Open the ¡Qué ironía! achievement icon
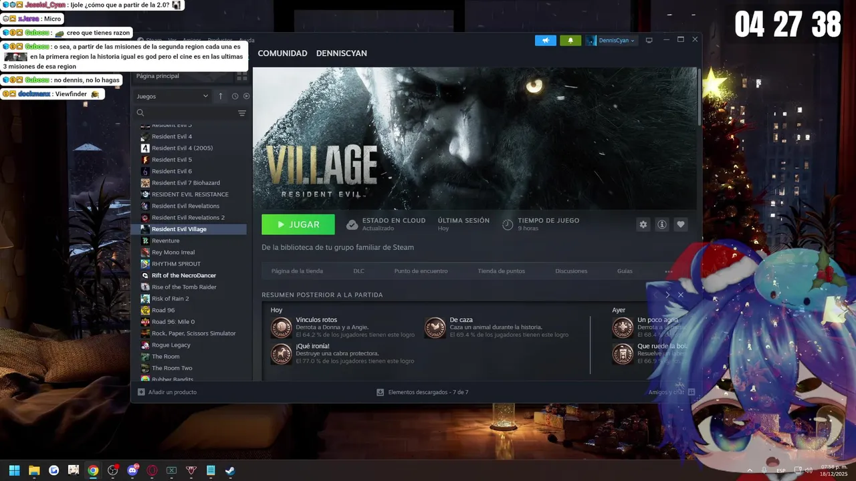This screenshot has height=481, width=856. [x=281, y=354]
